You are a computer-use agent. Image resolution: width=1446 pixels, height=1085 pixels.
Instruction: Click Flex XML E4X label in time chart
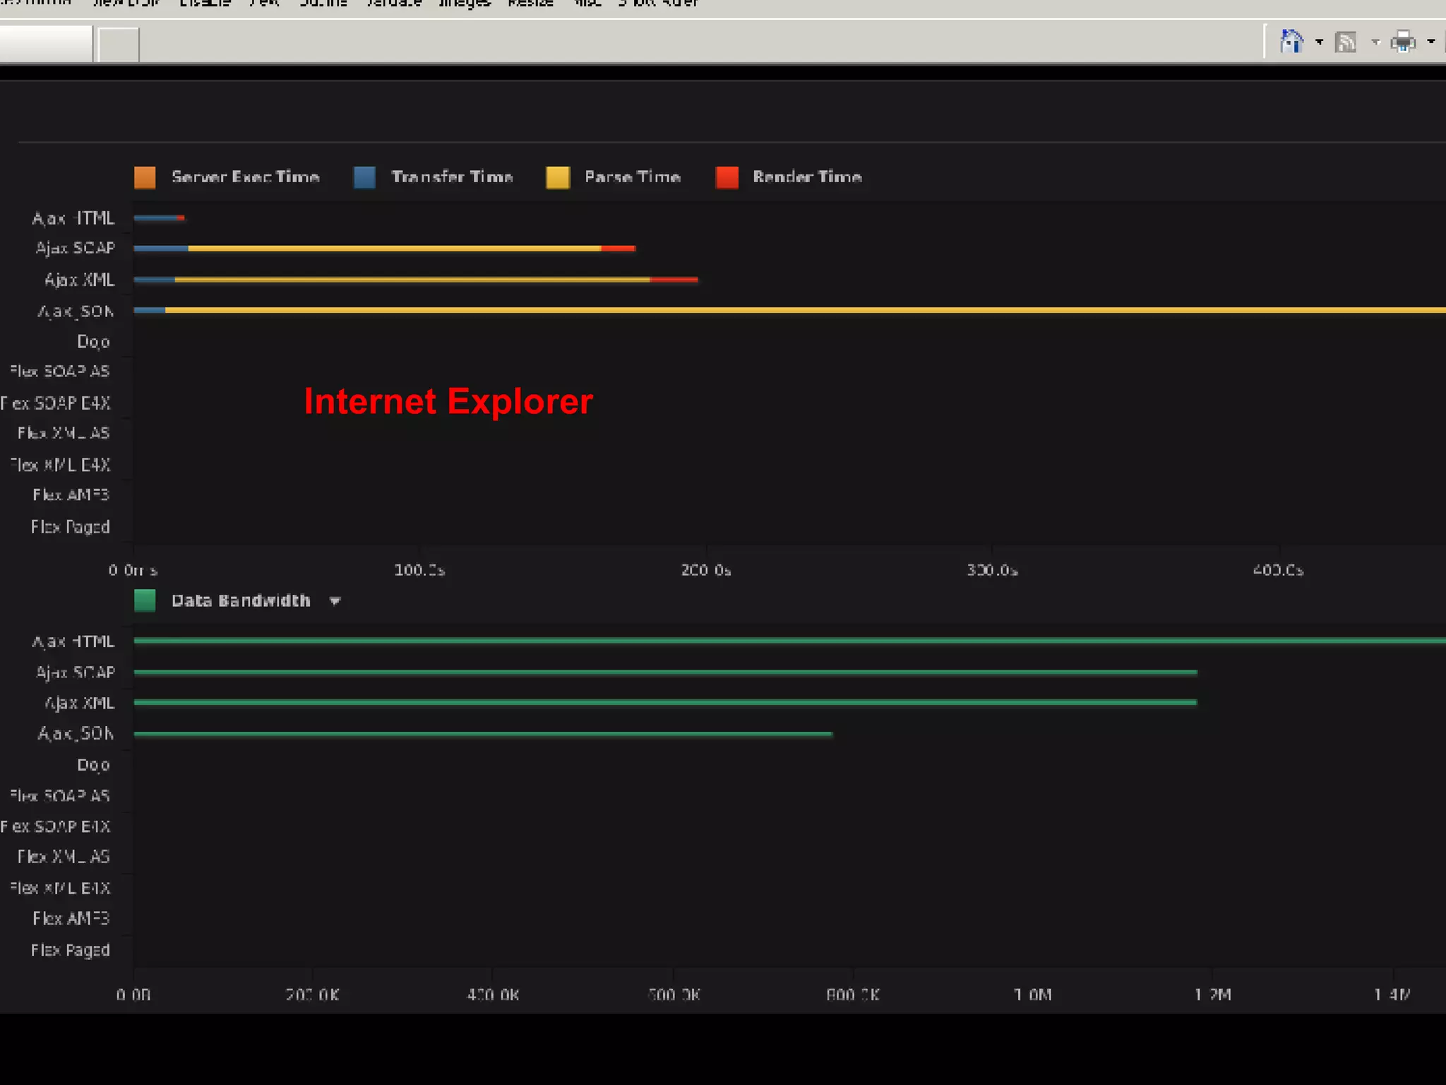click(x=59, y=465)
